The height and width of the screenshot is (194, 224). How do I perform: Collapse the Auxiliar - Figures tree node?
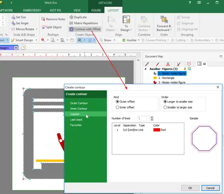click(146, 69)
